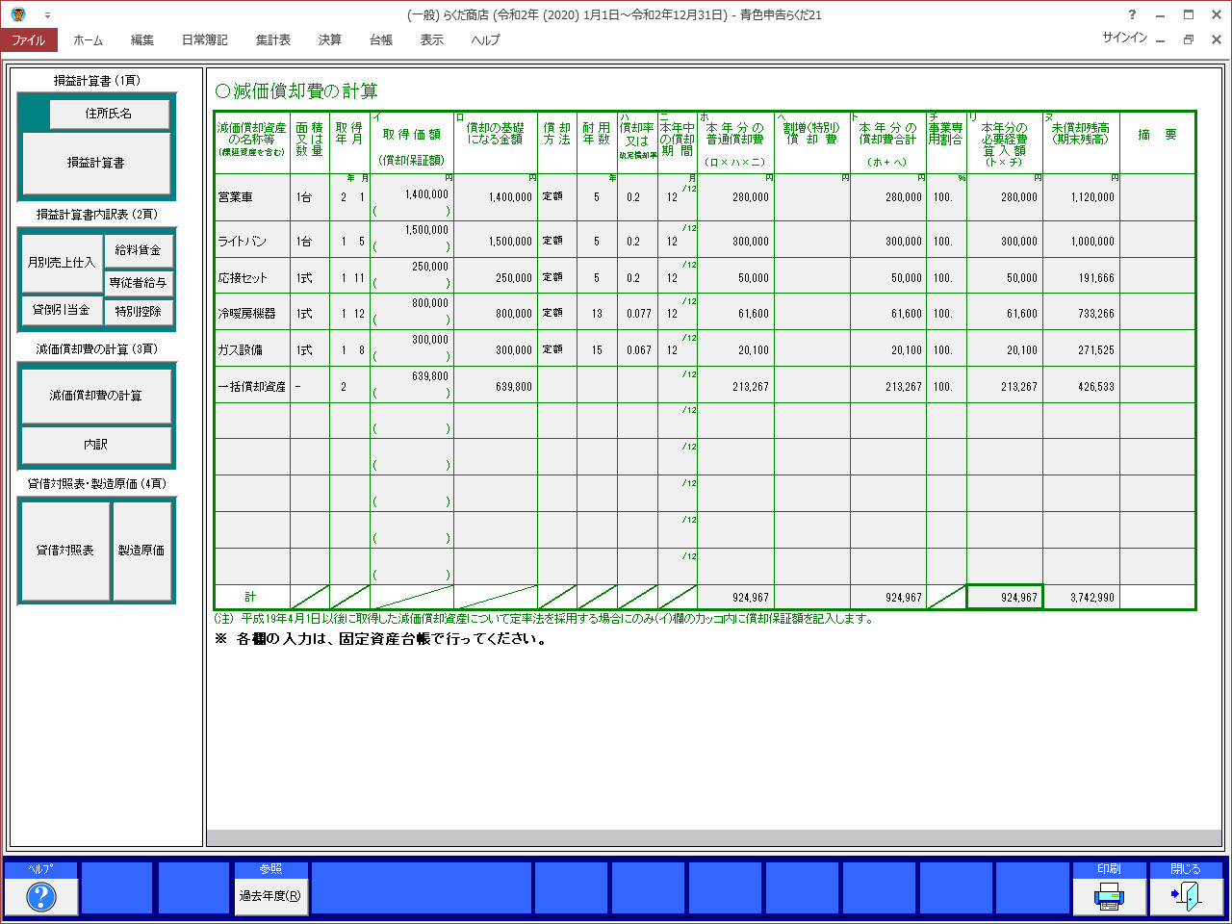Click the 61,600 depreciation total for 冷暖房機器
1232x924 pixels.
click(888, 314)
